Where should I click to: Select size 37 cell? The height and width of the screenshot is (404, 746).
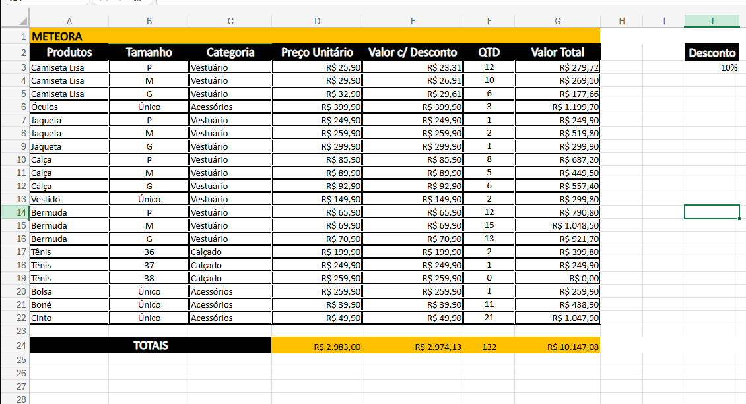point(149,265)
